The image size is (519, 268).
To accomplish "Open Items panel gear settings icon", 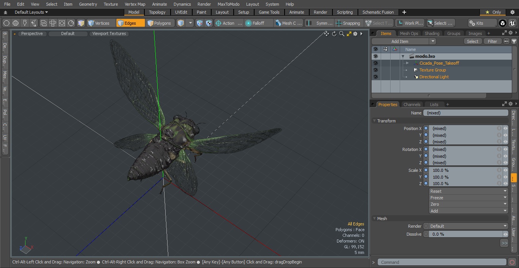I will tap(511, 33).
